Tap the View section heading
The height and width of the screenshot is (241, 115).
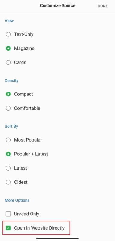coord(9,20)
